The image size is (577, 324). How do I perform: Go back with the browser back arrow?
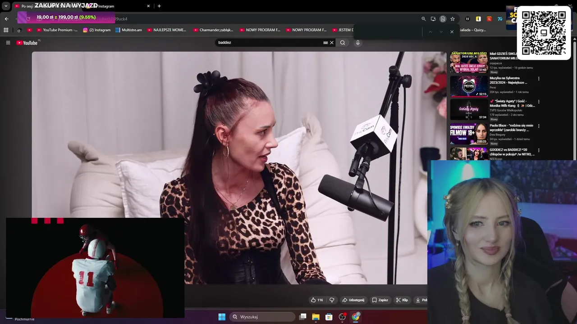pos(6,19)
